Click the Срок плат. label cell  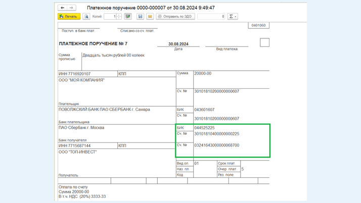coord(229,163)
